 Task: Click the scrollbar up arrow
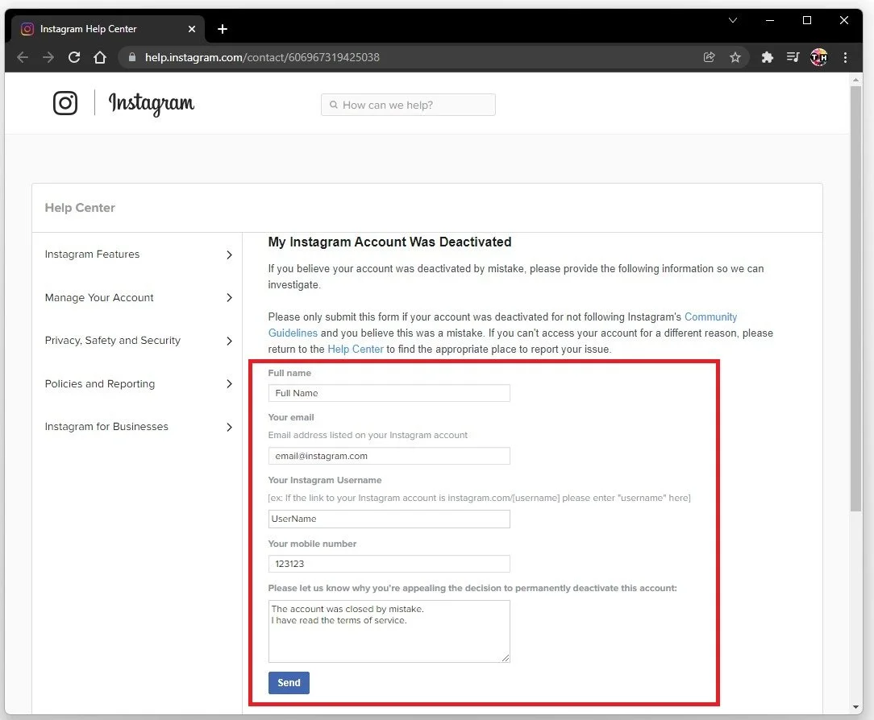coord(855,81)
